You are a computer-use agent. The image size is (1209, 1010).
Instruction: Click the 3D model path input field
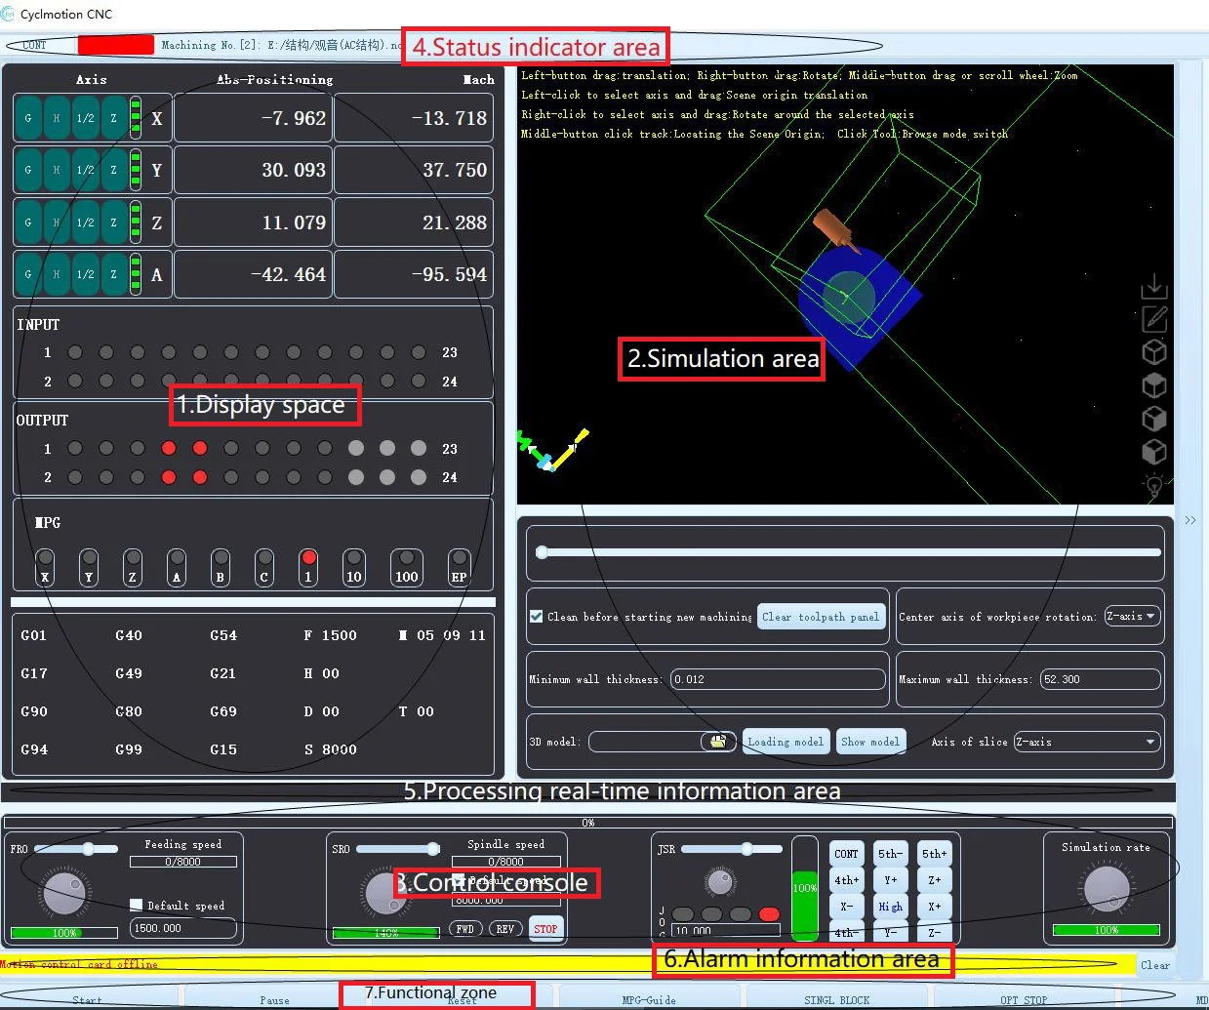click(x=646, y=742)
